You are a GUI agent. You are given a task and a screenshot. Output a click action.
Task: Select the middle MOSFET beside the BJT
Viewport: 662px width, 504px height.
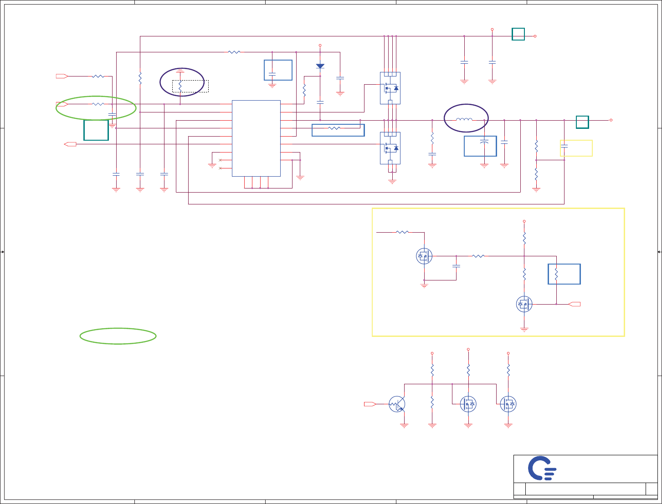click(x=468, y=404)
